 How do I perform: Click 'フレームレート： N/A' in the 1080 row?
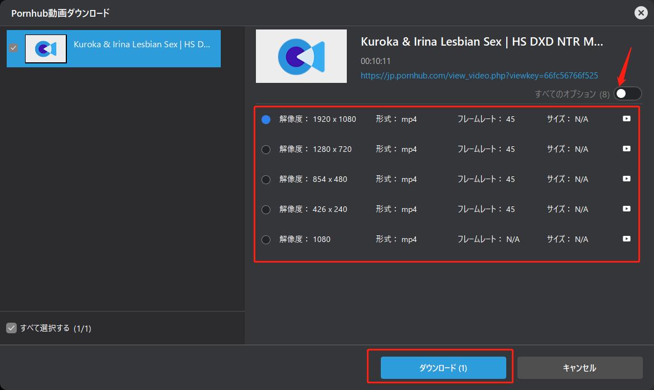tap(489, 239)
